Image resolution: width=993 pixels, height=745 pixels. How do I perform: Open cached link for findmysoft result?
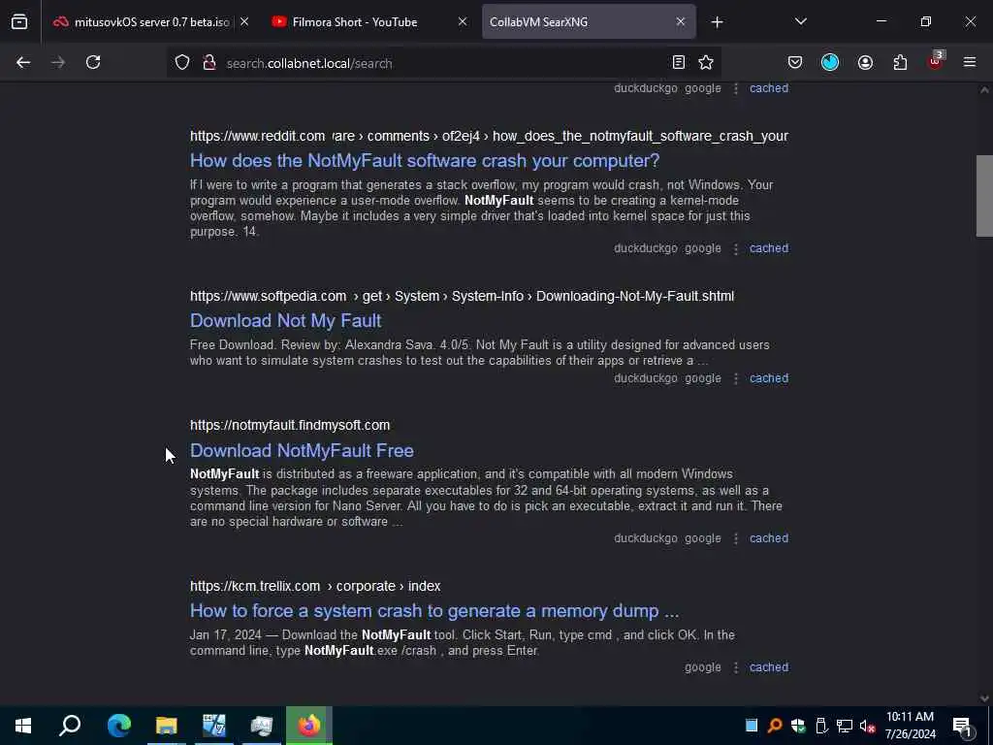click(x=769, y=537)
